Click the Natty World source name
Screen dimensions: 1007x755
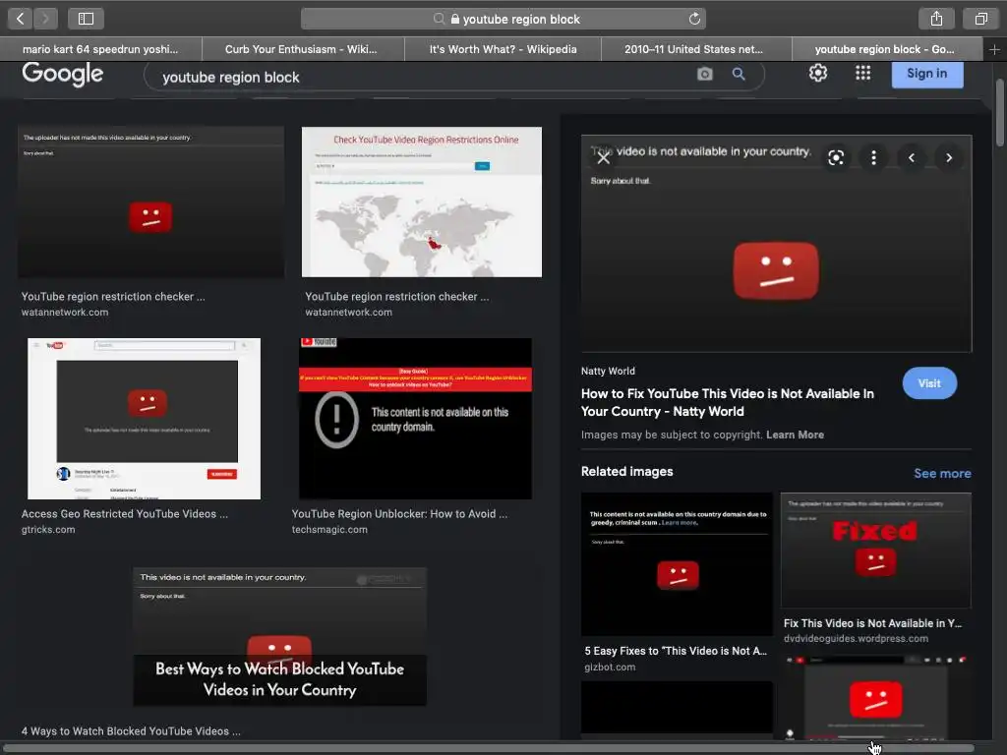tap(608, 371)
